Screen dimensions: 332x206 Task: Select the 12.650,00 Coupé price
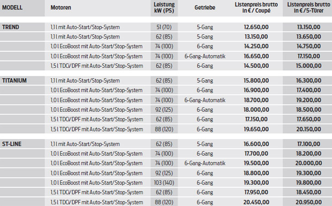pyautogui.click(x=256, y=27)
